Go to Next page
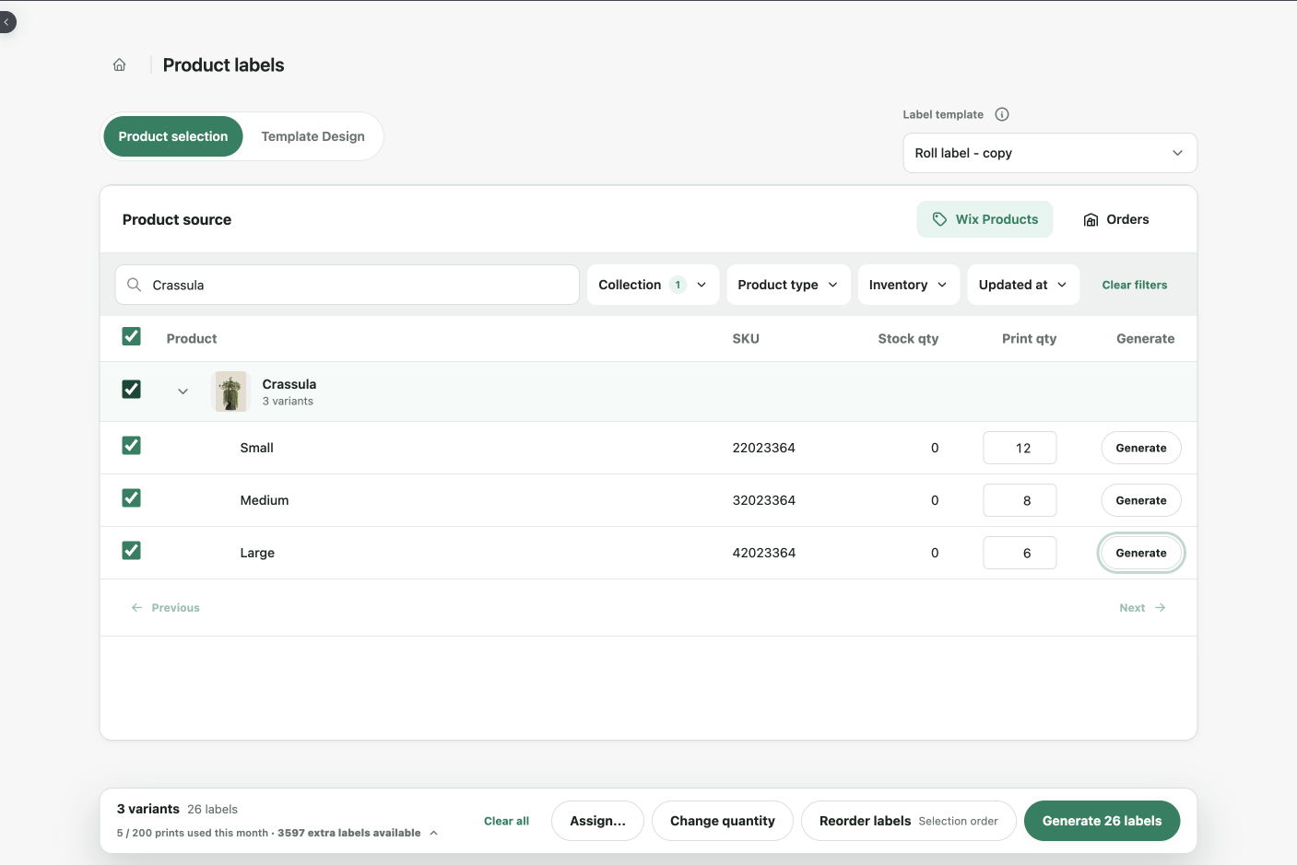1297x865 pixels. [x=1142, y=608]
